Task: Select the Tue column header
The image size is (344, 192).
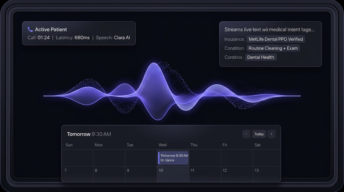Action: (130, 145)
